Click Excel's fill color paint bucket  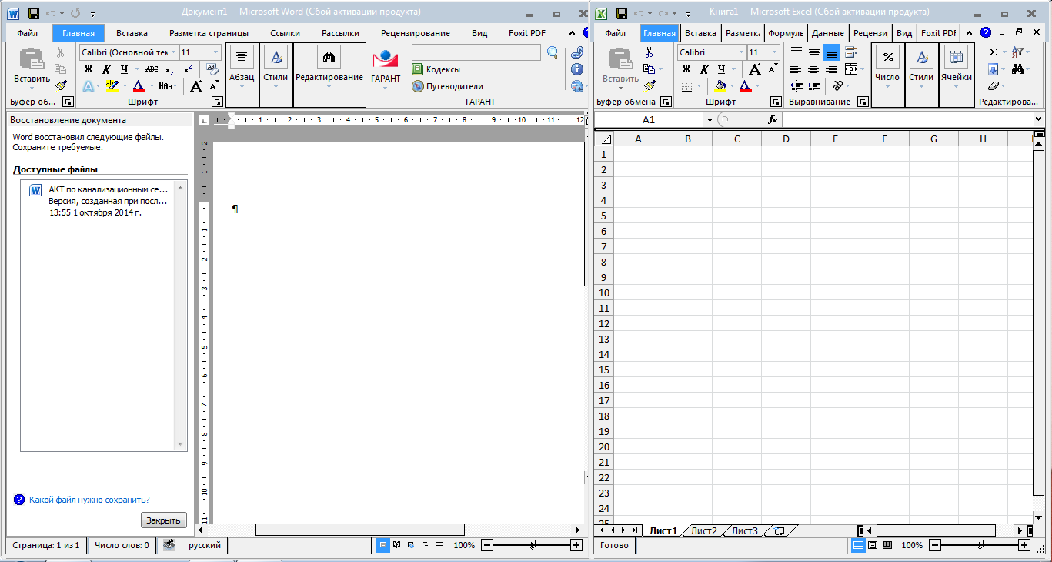(720, 86)
